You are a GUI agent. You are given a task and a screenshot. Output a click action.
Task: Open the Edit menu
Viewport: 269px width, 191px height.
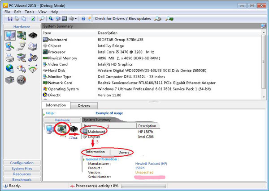click(x=17, y=12)
